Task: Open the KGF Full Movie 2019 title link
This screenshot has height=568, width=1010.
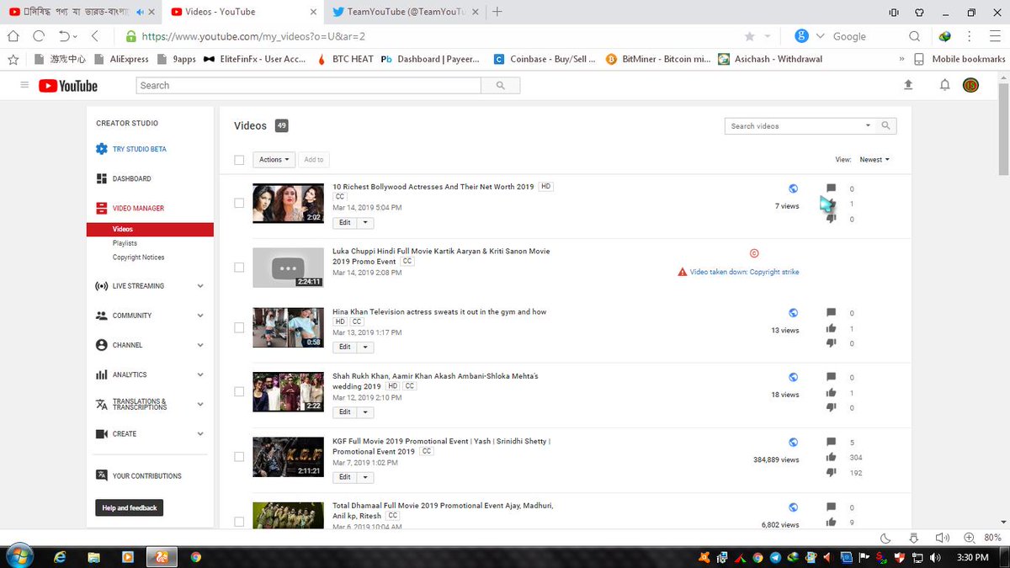Action: coord(441,446)
